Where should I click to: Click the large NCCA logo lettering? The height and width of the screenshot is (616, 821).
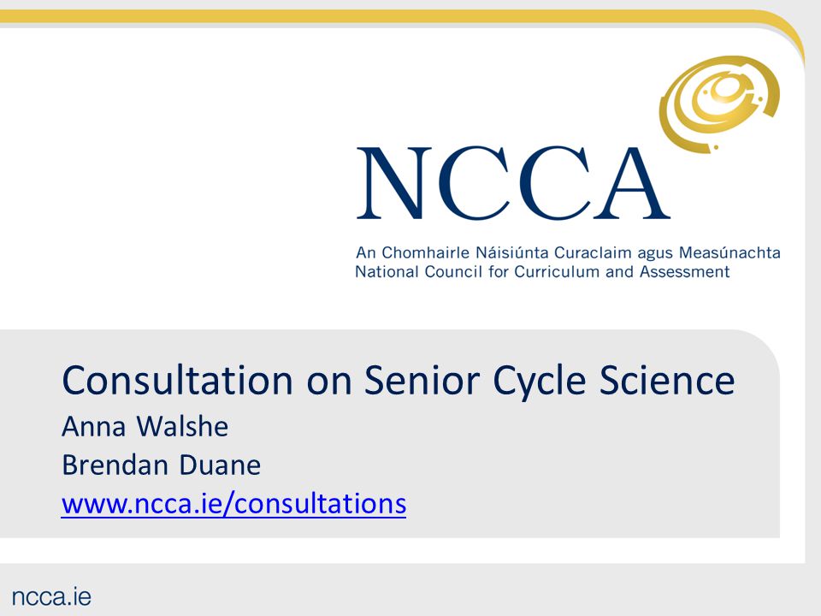[x=513, y=183]
